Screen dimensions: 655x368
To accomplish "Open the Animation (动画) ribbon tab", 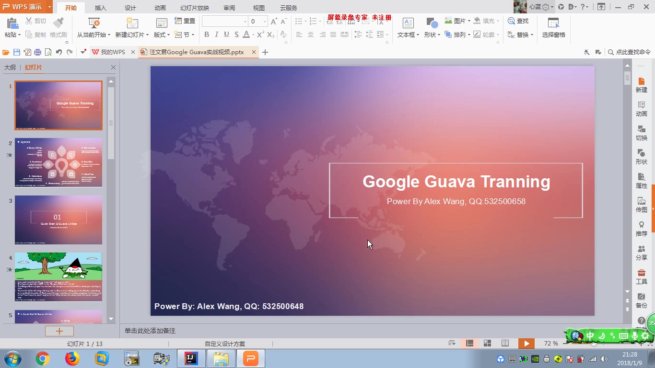I will click(x=160, y=8).
